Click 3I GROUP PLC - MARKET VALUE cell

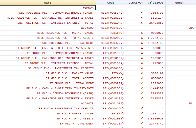[x=48, y=73]
